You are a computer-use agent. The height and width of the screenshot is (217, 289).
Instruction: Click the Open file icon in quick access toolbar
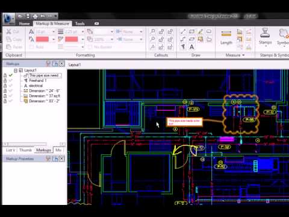pyautogui.click(x=20, y=16)
